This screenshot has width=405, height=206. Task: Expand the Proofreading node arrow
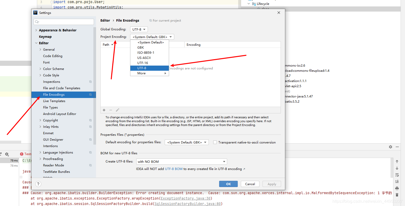point(40,159)
